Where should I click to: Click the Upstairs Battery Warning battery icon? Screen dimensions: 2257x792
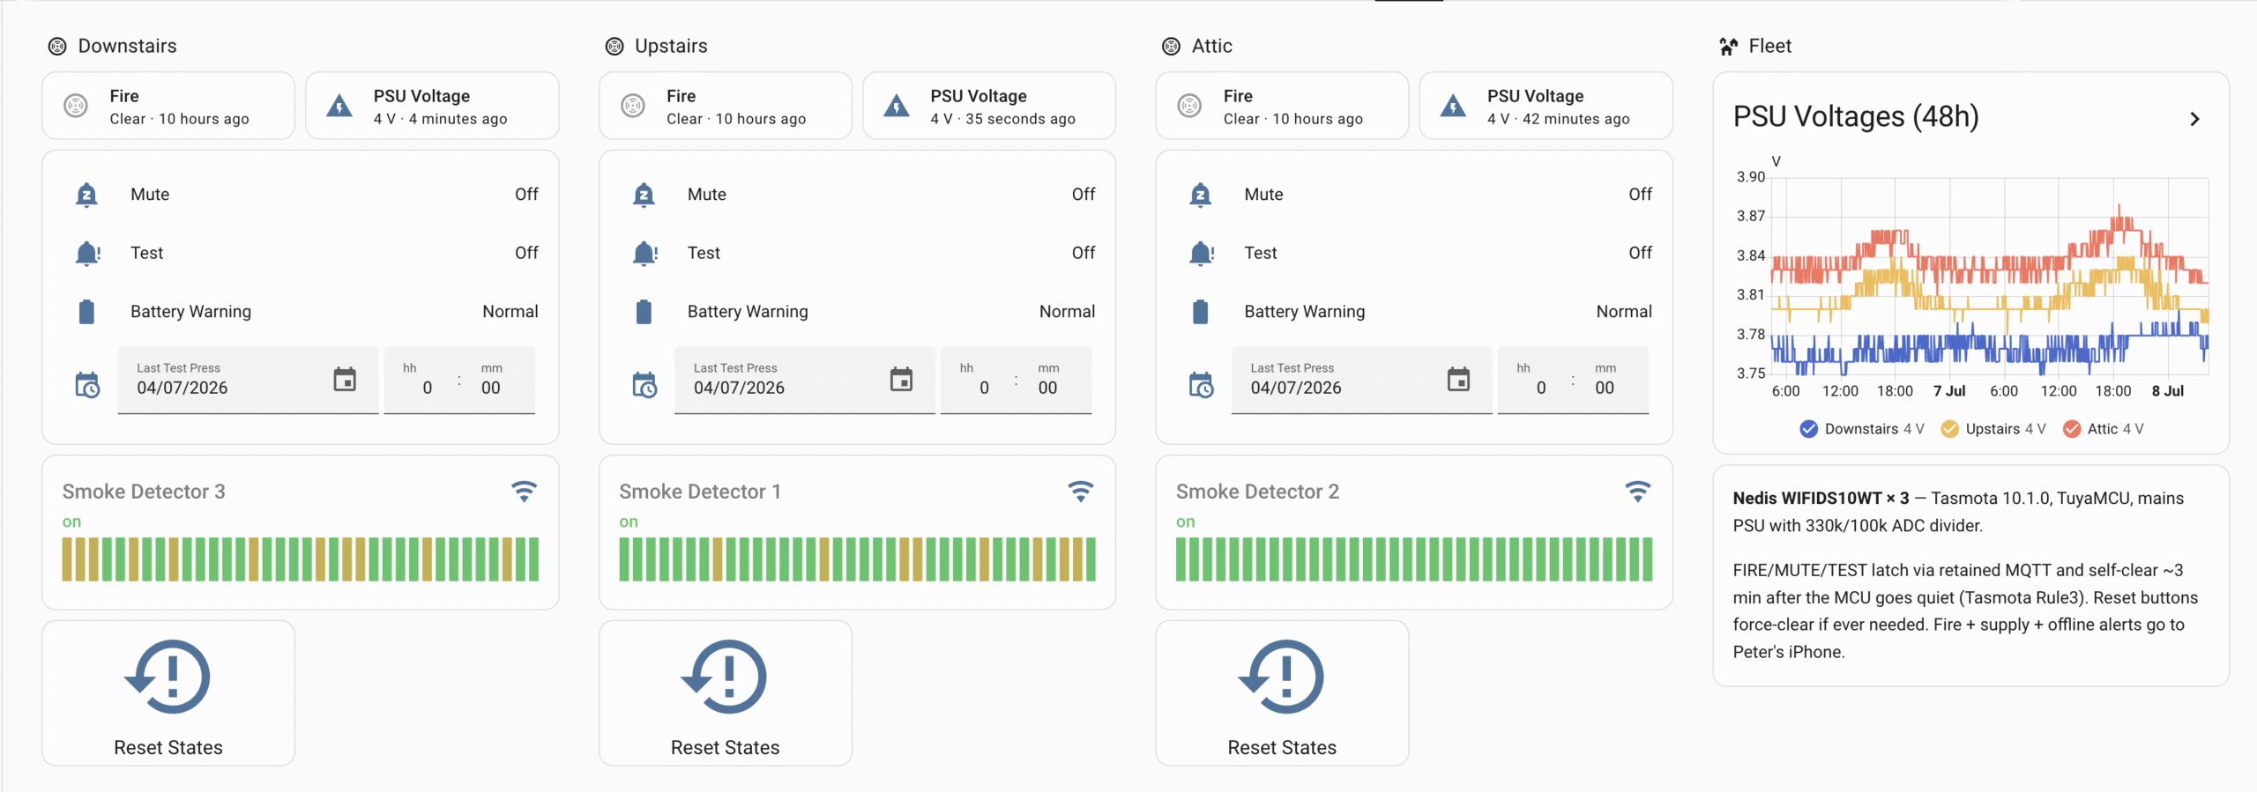644,312
